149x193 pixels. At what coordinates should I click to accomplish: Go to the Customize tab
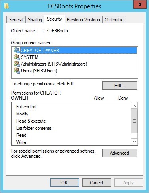tap(114, 20)
